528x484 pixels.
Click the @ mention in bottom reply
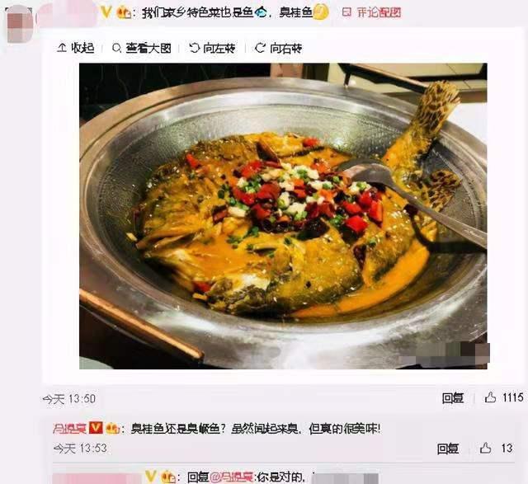(232, 477)
